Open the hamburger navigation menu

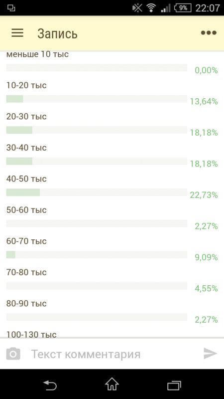click(x=17, y=33)
